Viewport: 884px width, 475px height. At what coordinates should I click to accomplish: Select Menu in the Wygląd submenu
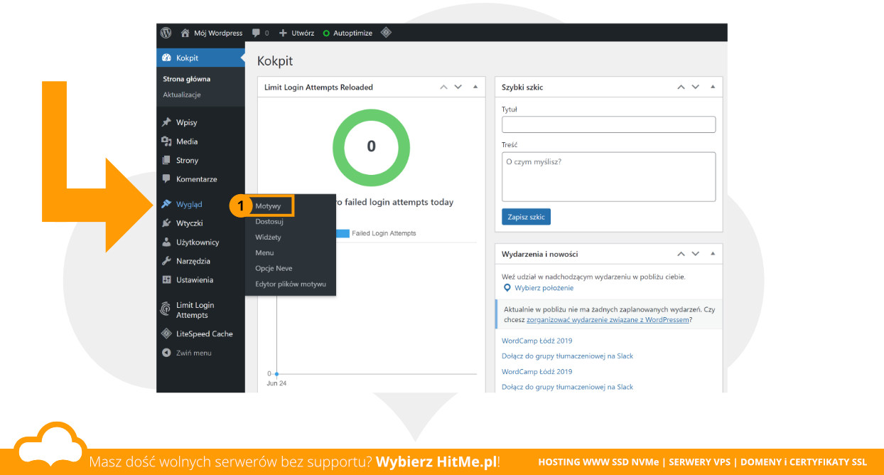(264, 252)
